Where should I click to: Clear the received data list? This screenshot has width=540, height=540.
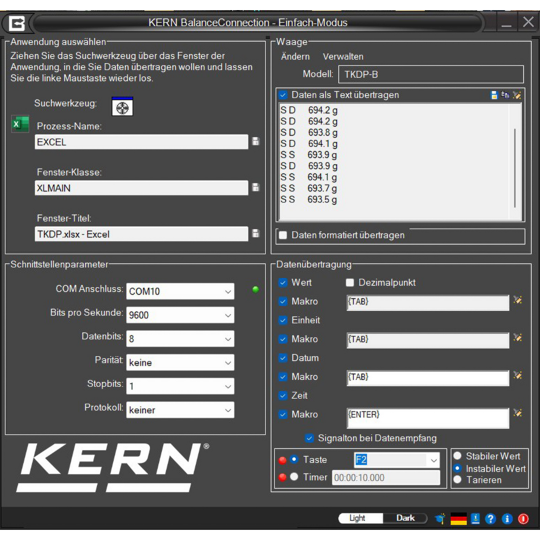point(517,95)
